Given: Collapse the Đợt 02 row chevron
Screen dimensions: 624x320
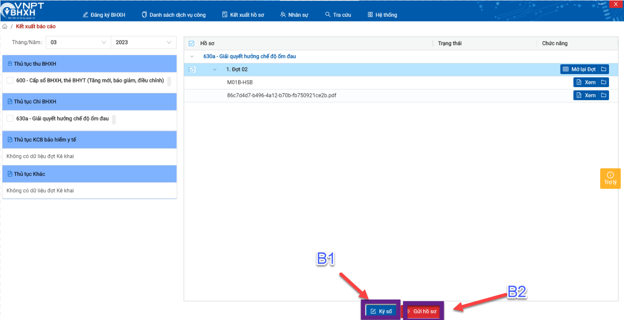Looking at the screenshot, I should pyautogui.click(x=215, y=69).
